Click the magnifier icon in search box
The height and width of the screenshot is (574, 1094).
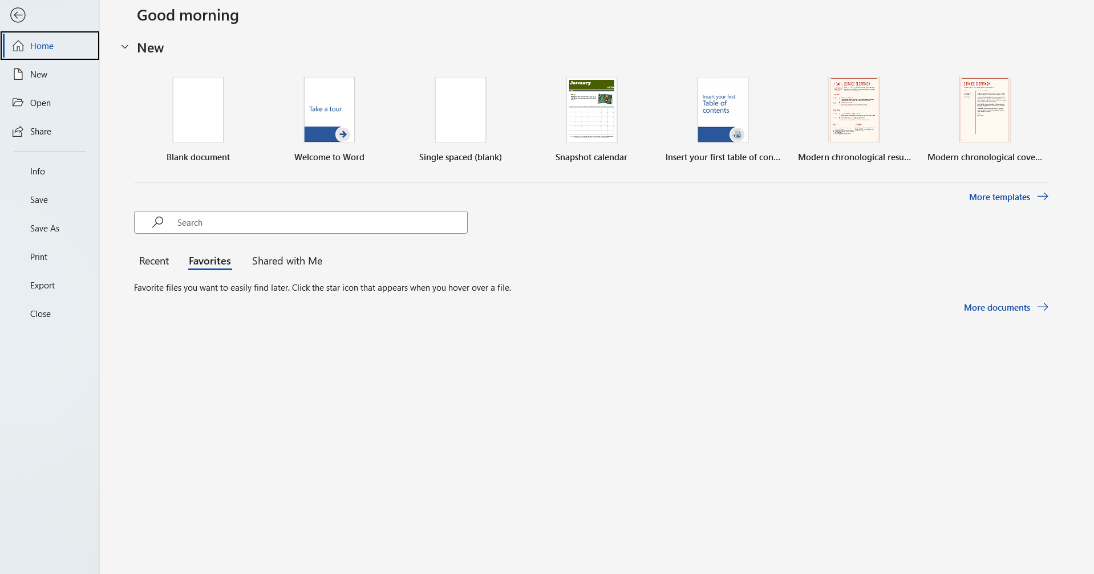click(158, 222)
